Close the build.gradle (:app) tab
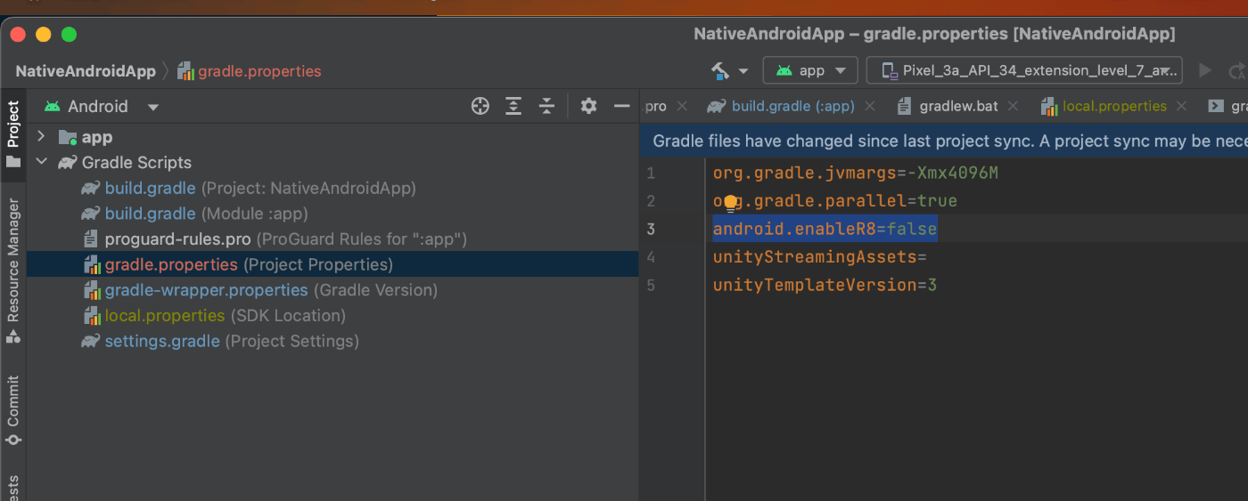1248x501 pixels. (871, 106)
